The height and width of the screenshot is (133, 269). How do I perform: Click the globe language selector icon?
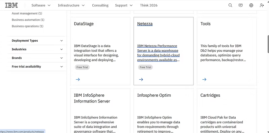click(251, 5)
